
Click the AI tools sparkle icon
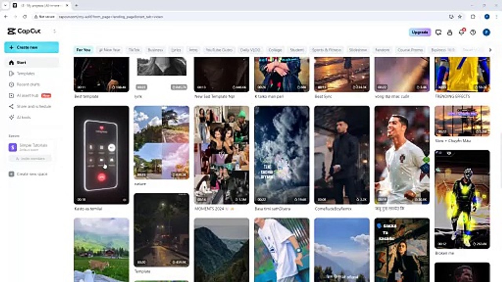click(11, 117)
